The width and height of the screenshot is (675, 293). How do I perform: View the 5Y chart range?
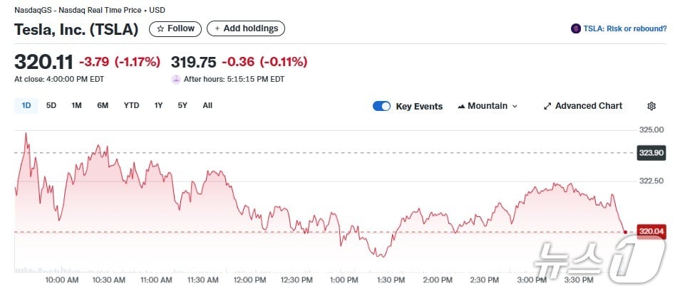(182, 105)
